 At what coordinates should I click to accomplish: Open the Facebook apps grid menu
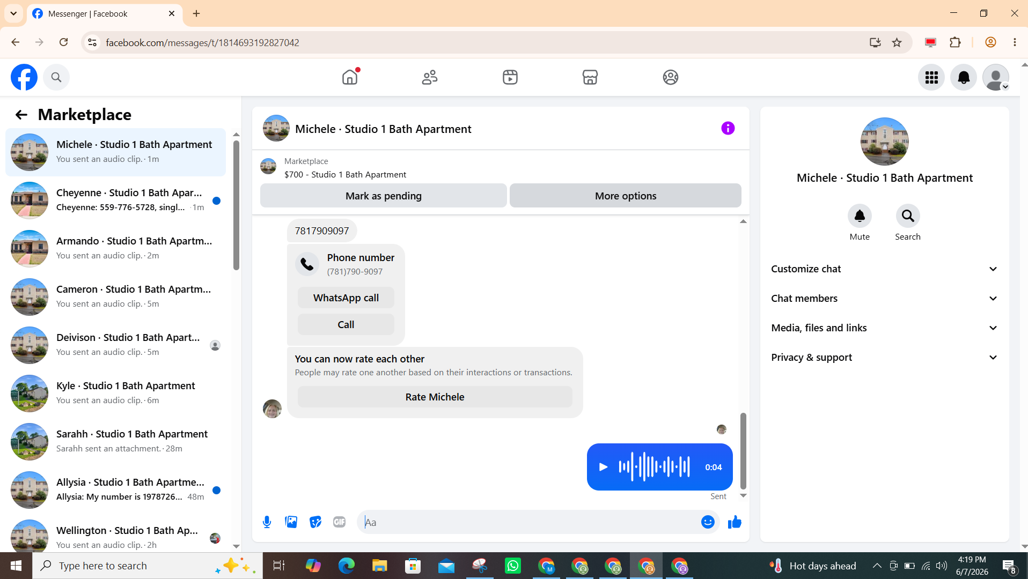pos(931,78)
